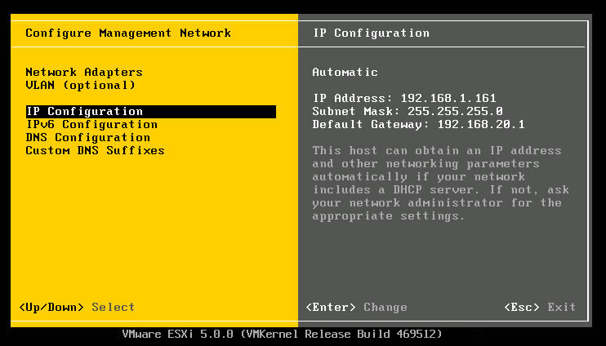Click the word Change beside Enter
This screenshot has width=606, height=346.
coord(385,308)
